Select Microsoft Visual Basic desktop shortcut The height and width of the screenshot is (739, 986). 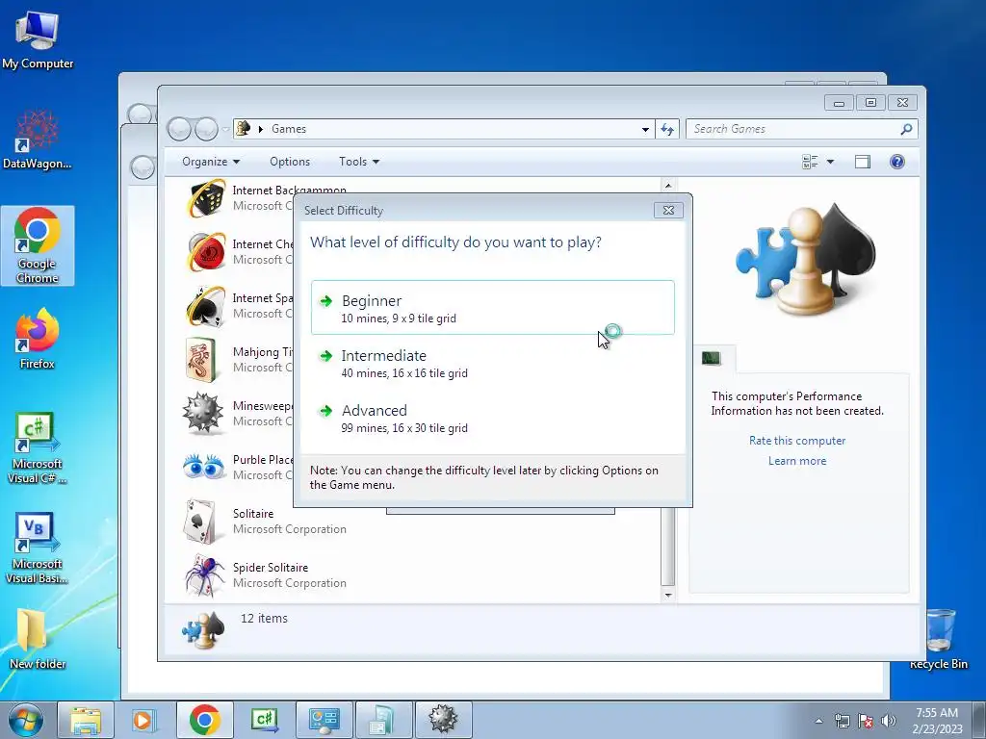pos(38,548)
